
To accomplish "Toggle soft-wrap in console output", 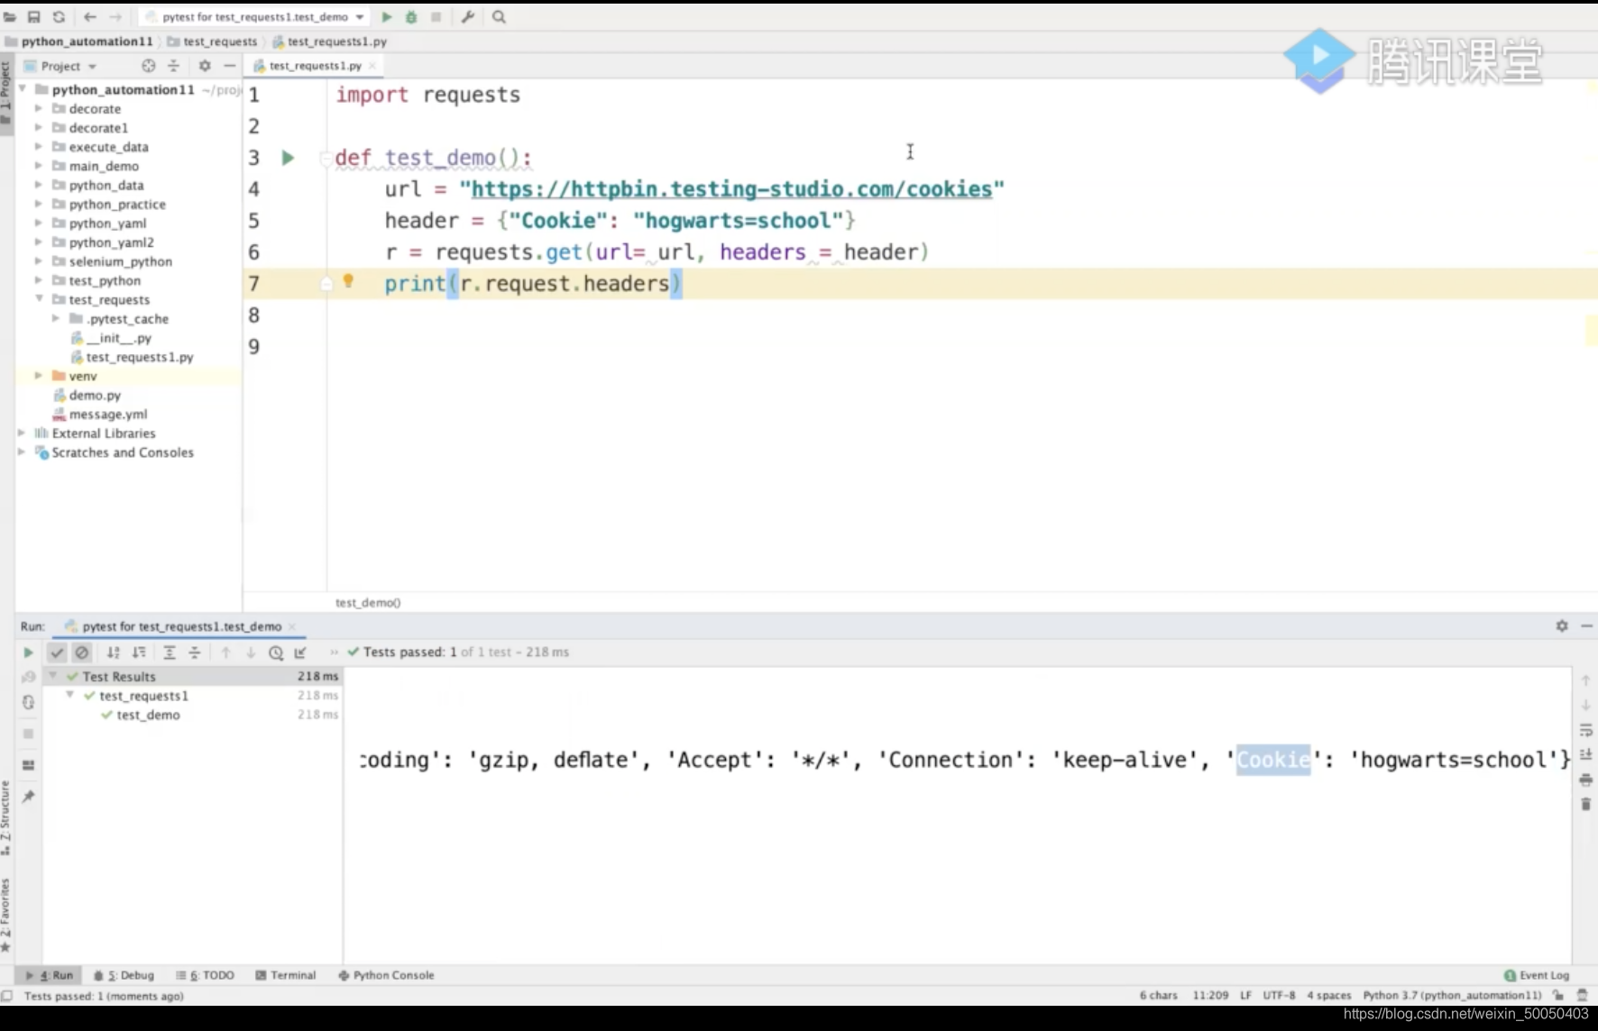I will coord(1585,730).
